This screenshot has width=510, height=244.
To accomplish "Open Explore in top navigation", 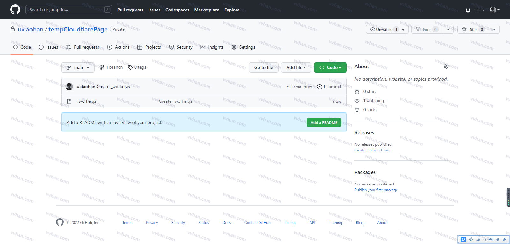I will click(x=232, y=10).
